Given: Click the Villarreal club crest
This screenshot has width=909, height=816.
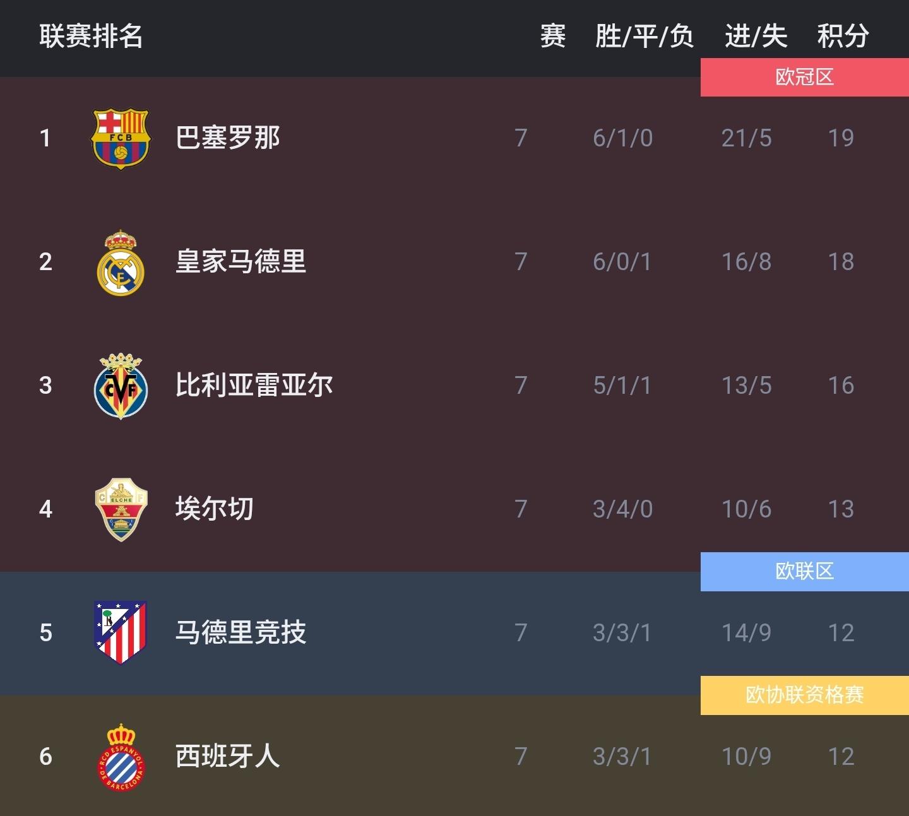Looking at the screenshot, I should tap(120, 386).
